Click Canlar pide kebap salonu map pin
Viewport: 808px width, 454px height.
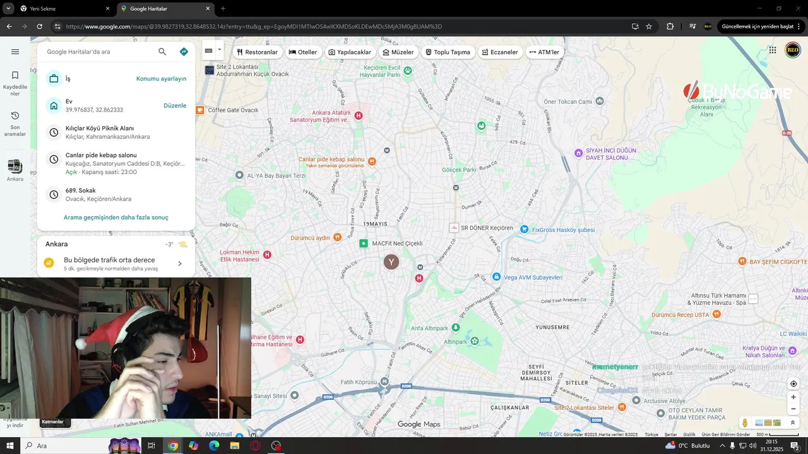pos(372,161)
